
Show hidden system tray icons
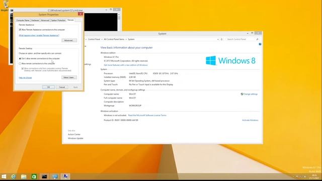293,176
